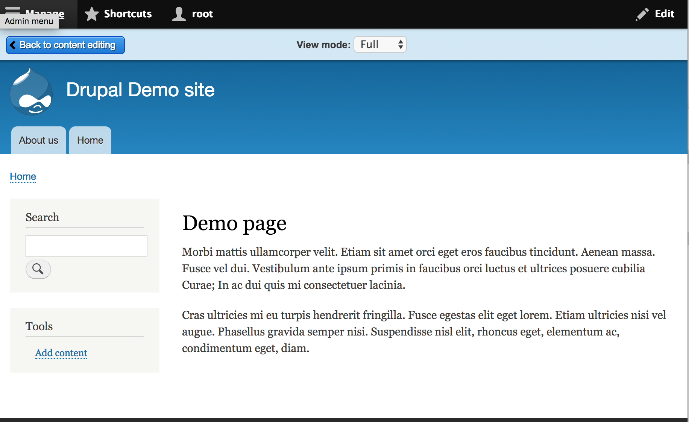Click the root user silhouette icon
The height and width of the screenshot is (422, 689).
point(179,14)
